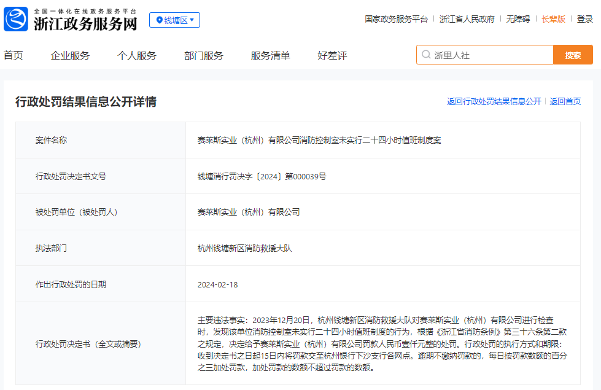Click the 行政处罚决定书文号 row label

coord(71,176)
